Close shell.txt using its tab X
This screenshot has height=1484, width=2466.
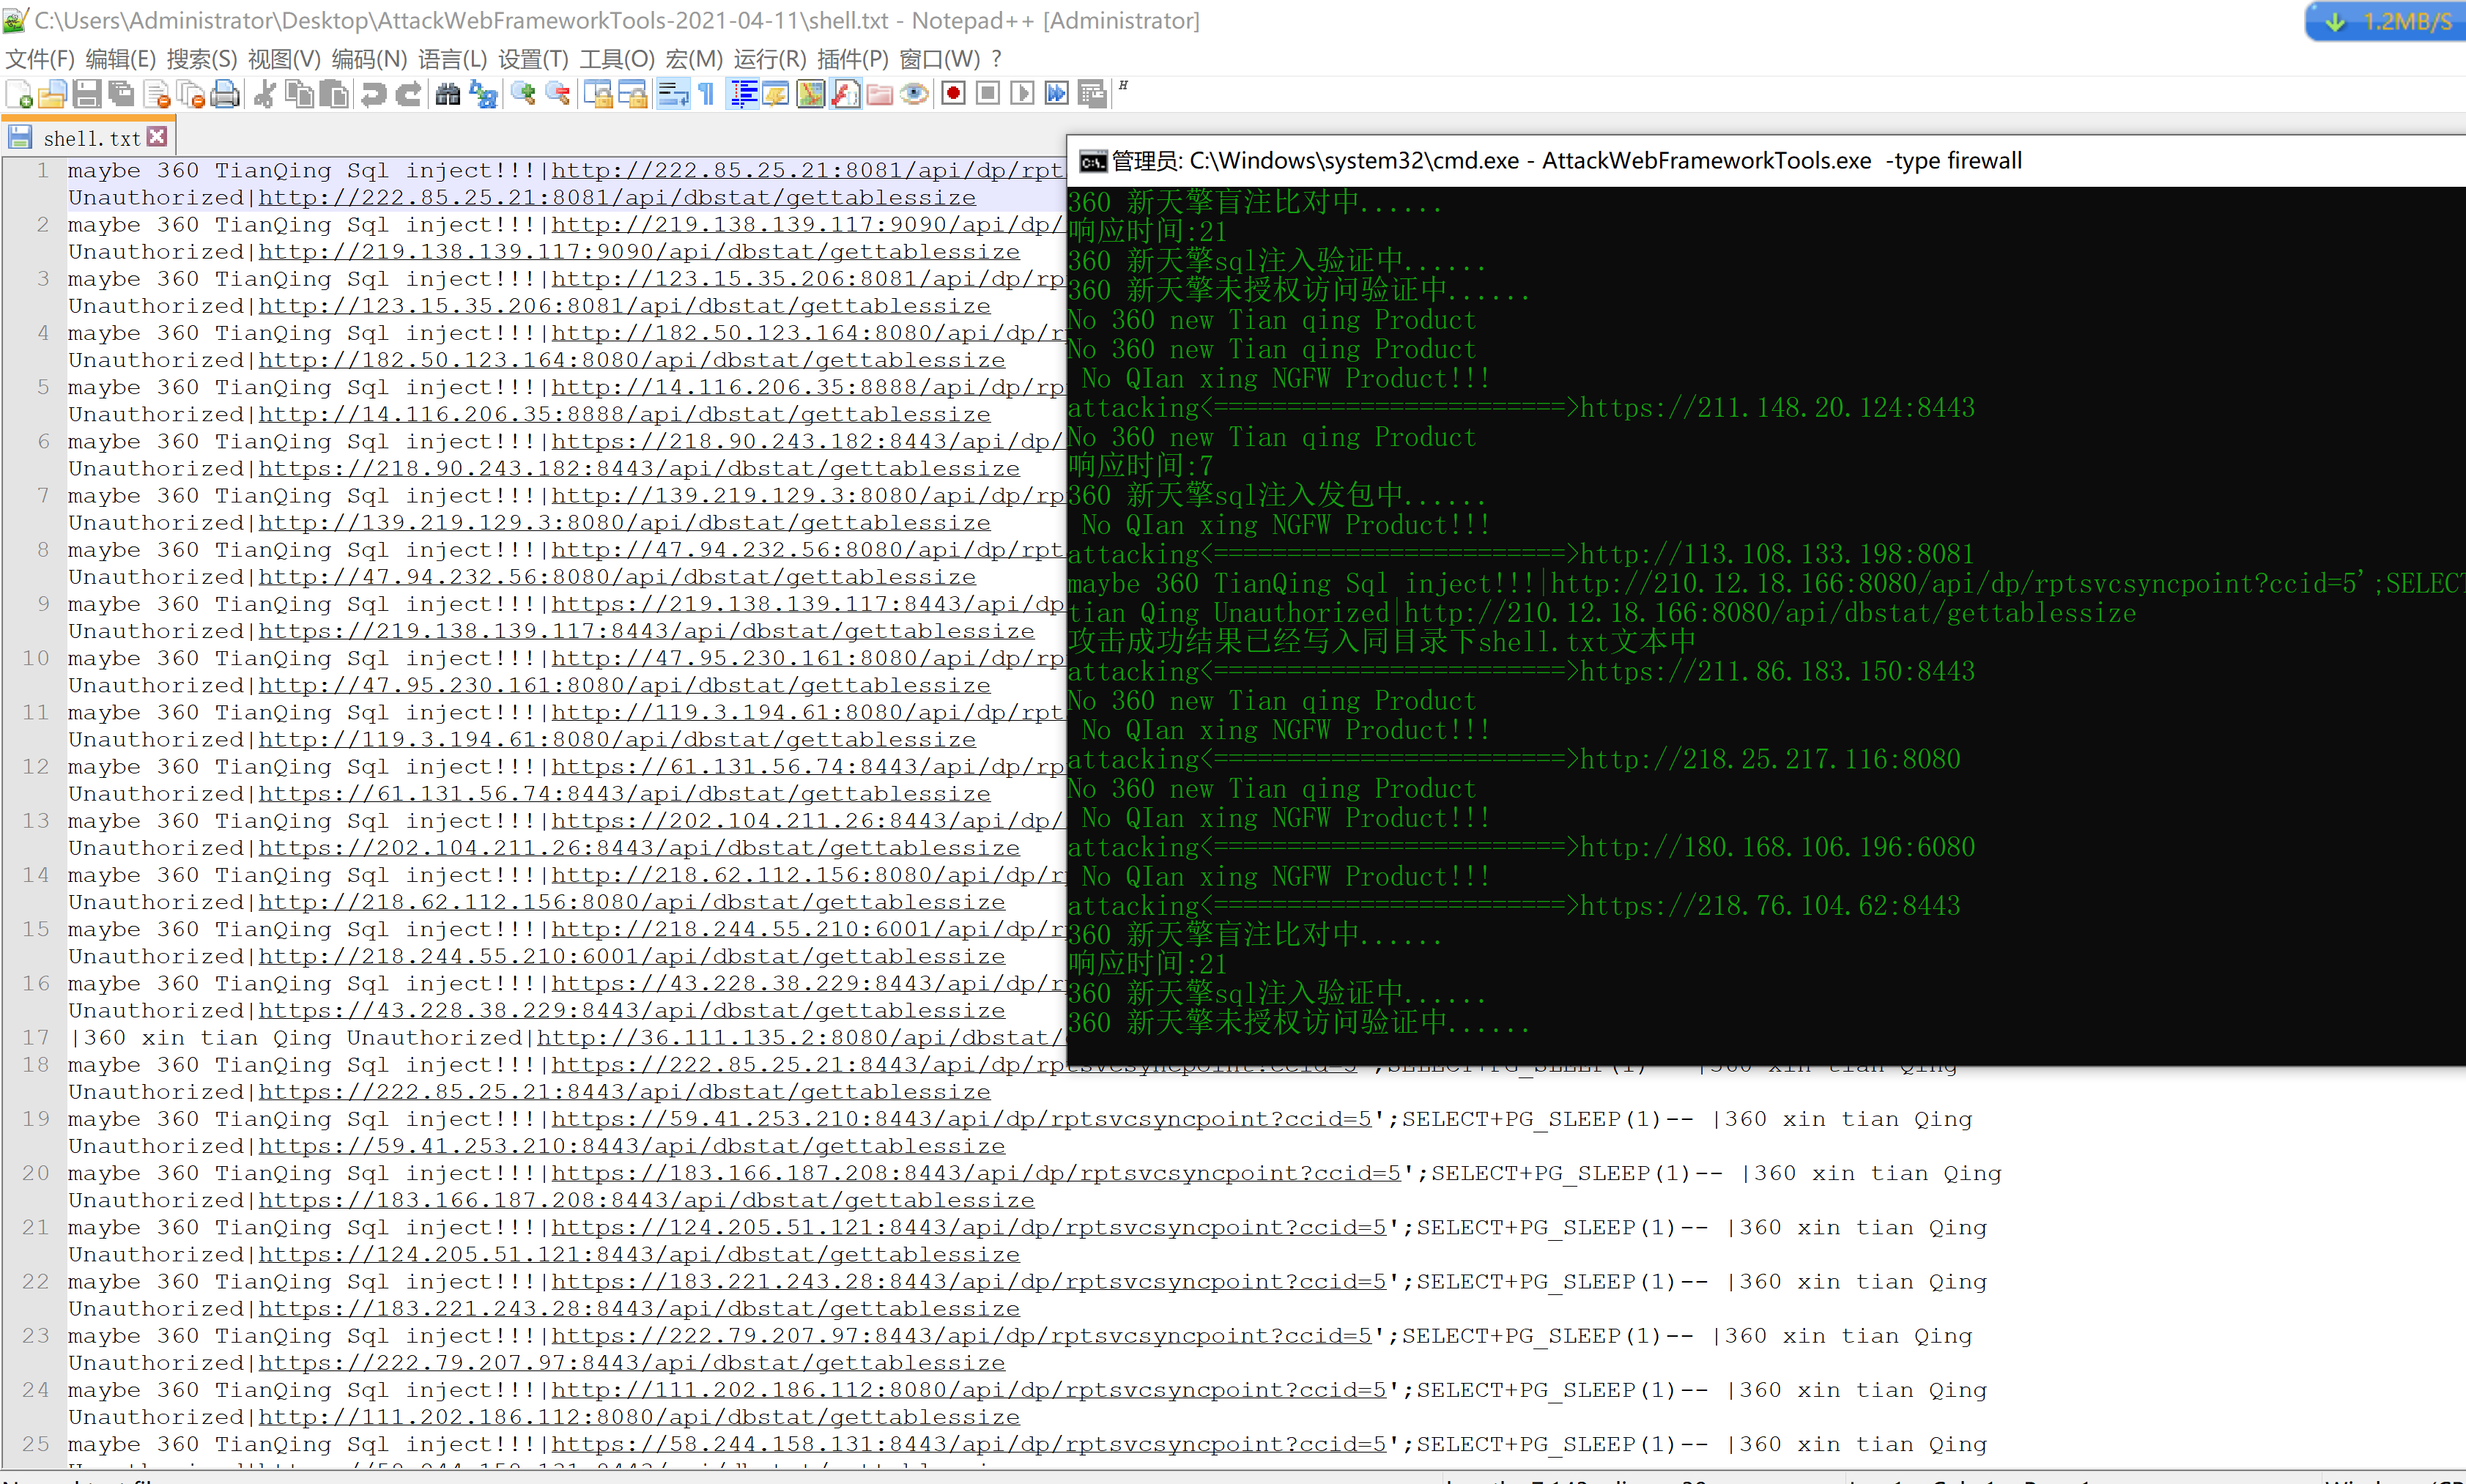(157, 136)
